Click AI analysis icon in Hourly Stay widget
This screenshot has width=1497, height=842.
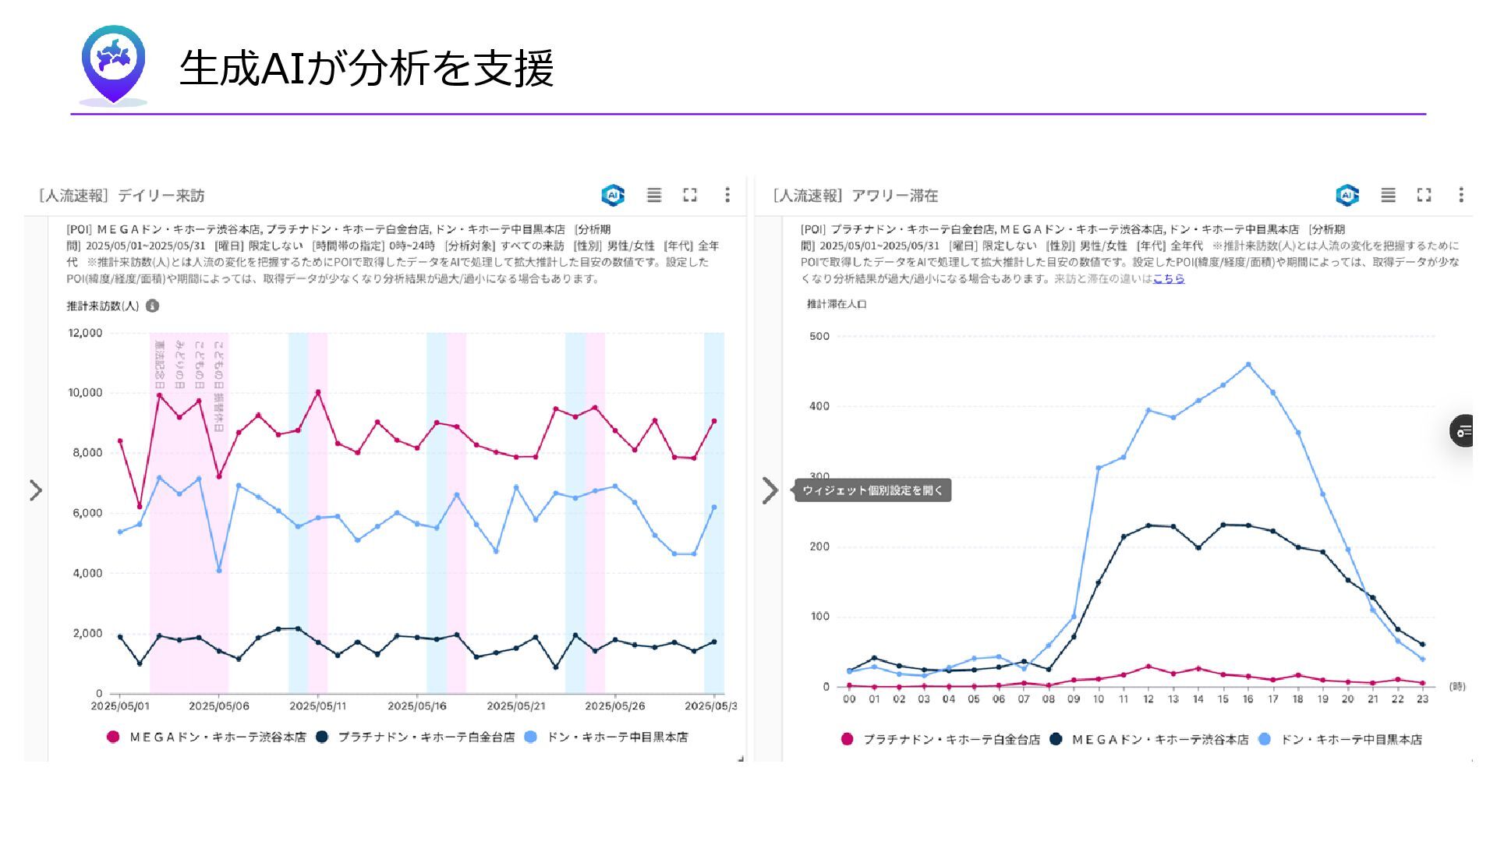point(1347,195)
